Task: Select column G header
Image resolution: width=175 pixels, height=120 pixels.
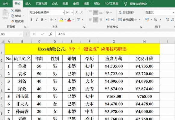Action: pyautogui.click(x=114, y=42)
